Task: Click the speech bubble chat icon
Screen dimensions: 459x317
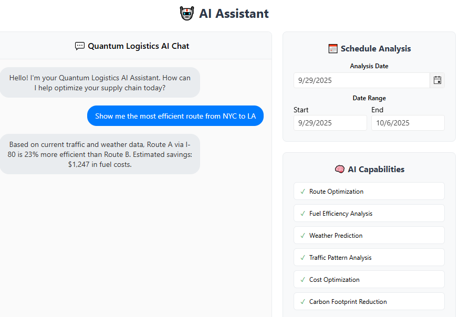Action: 80,46
